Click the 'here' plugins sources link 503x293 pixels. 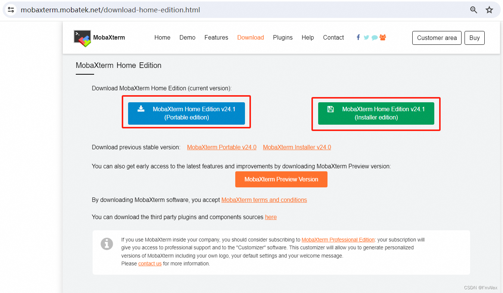(271, 217)
